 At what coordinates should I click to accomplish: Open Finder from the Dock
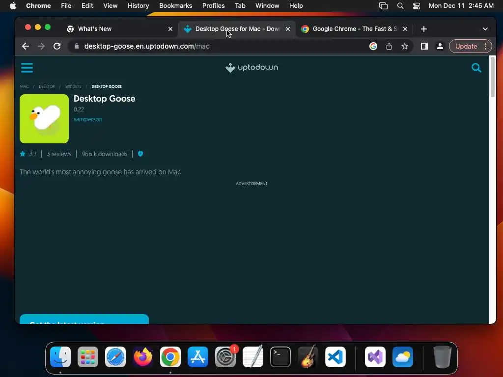[60, 357]
